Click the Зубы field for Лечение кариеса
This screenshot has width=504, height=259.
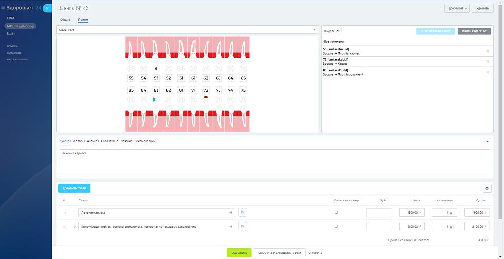click(379, 213)
